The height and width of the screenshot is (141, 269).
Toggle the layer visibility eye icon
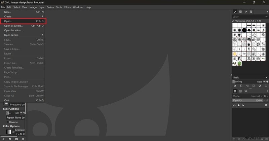pyautogui.click(x=235, y=105)
